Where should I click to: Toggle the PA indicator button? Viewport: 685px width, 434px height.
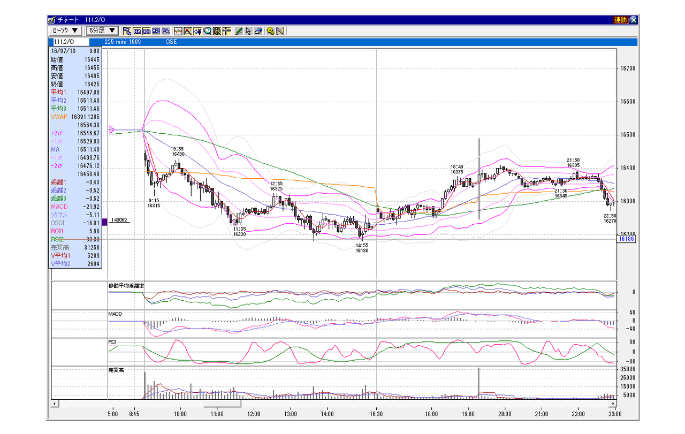pos(165,31)
